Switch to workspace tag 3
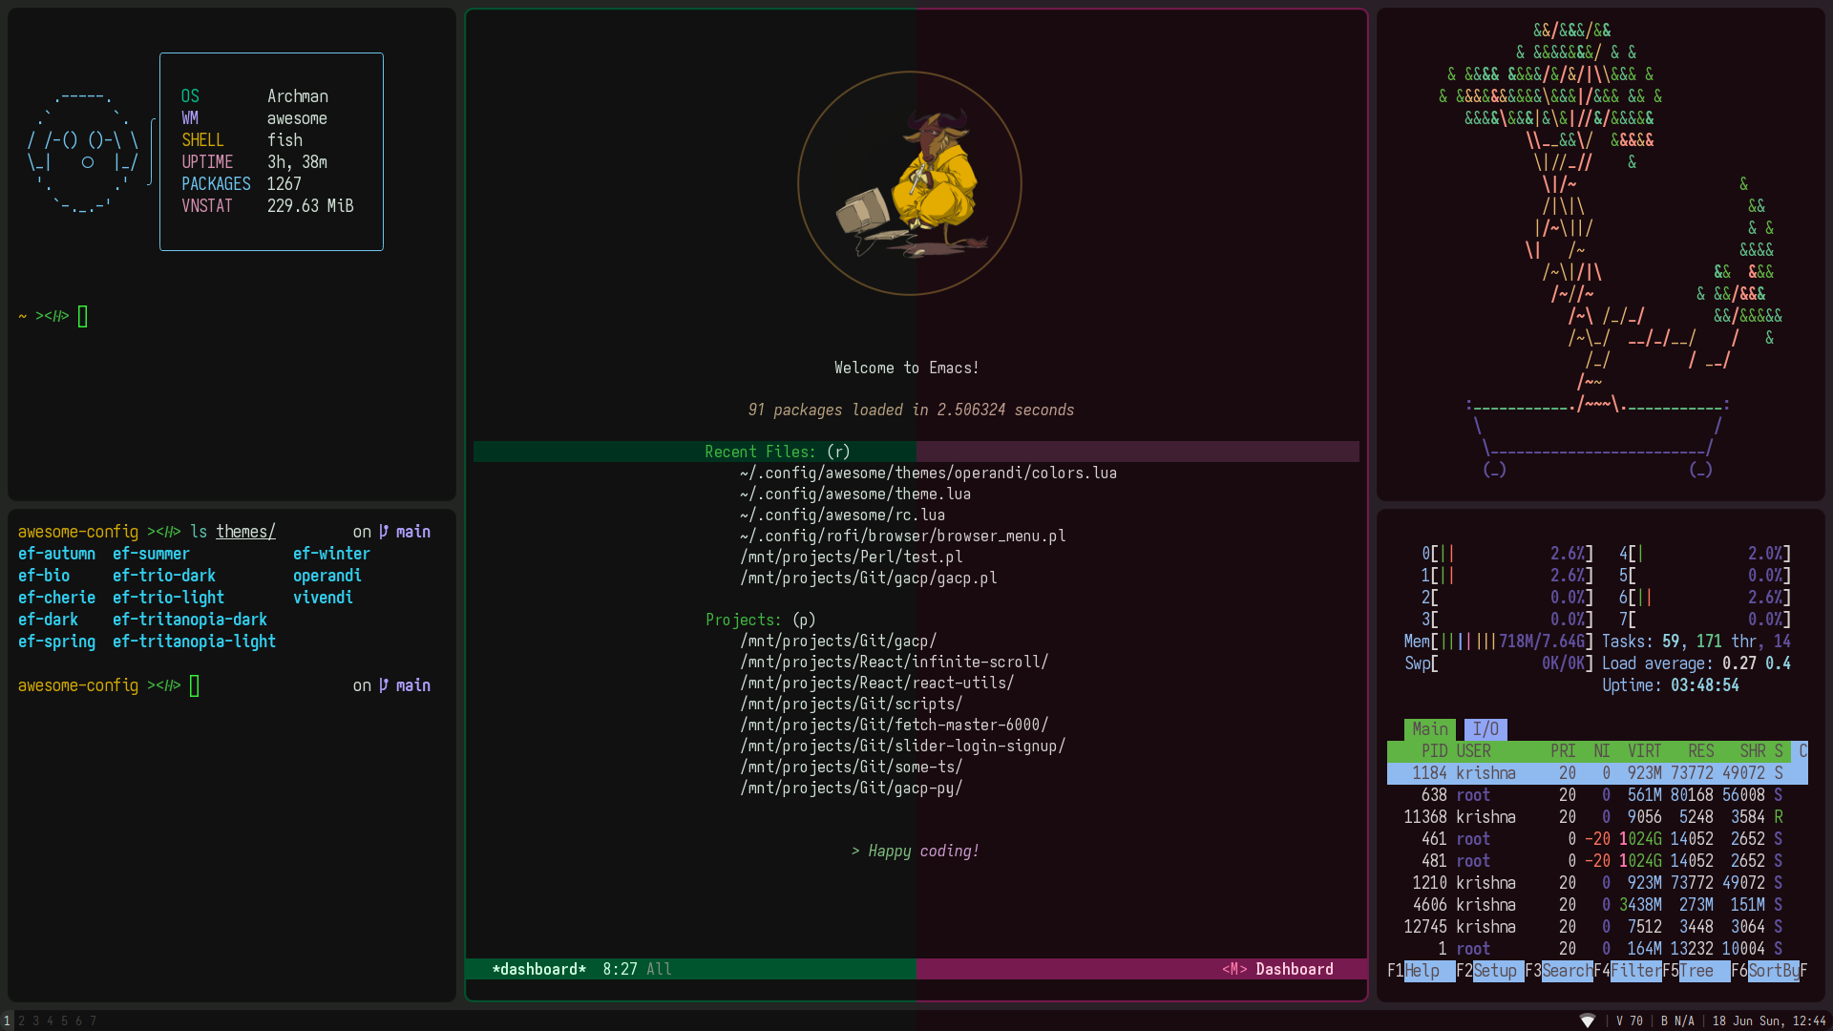The image size is (1833, 1031). pos(36,1020)
